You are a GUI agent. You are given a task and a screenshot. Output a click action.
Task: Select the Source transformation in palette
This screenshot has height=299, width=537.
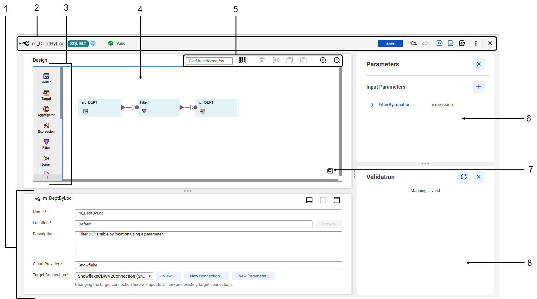point(46,78)
